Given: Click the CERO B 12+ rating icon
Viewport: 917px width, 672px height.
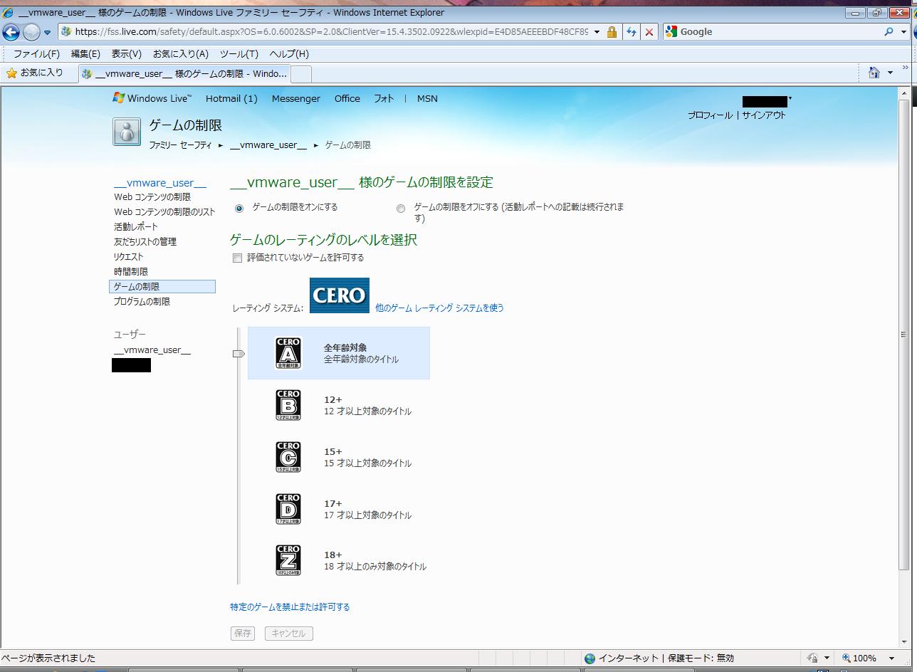Looking at the screenshot, I should coord(288,405).
